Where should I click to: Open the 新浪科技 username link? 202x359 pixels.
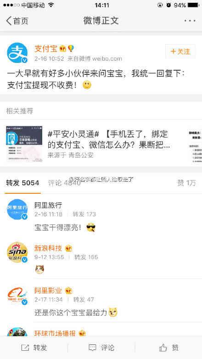click(x=48, y=248)
